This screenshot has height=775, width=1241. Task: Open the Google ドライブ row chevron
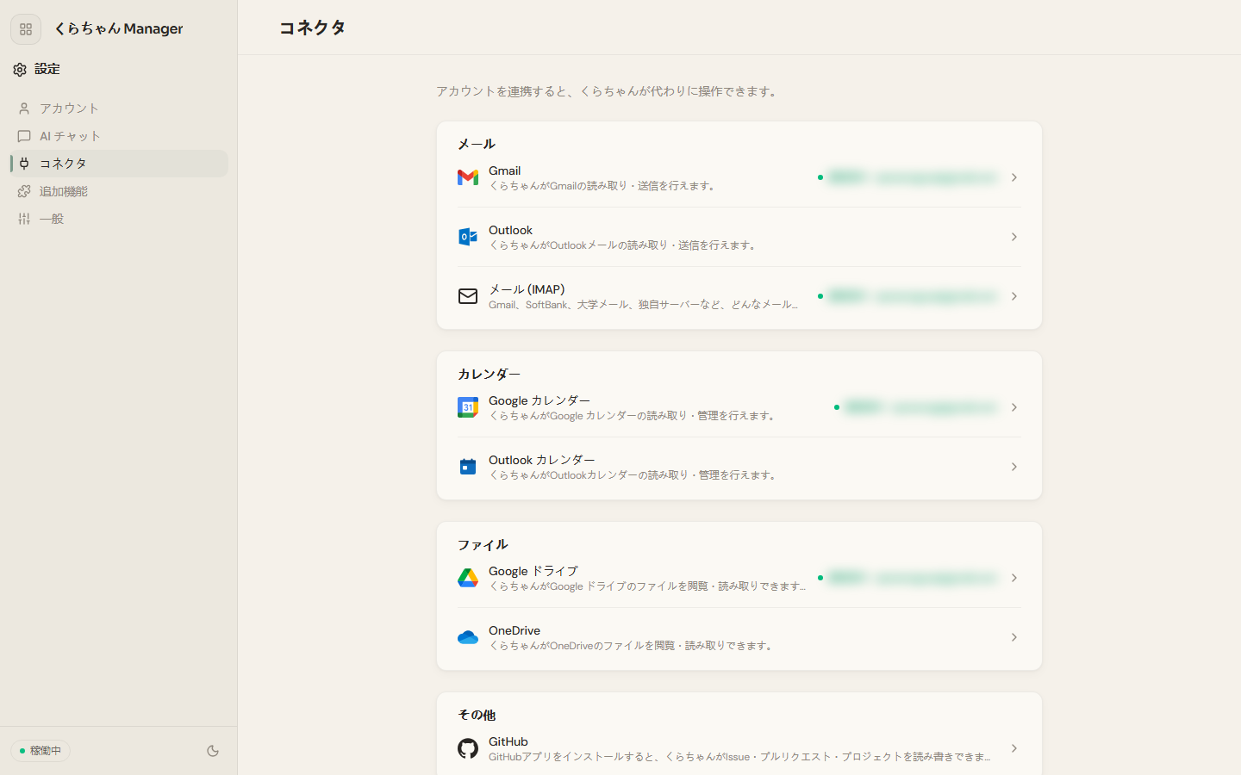tap(1014, 578)
